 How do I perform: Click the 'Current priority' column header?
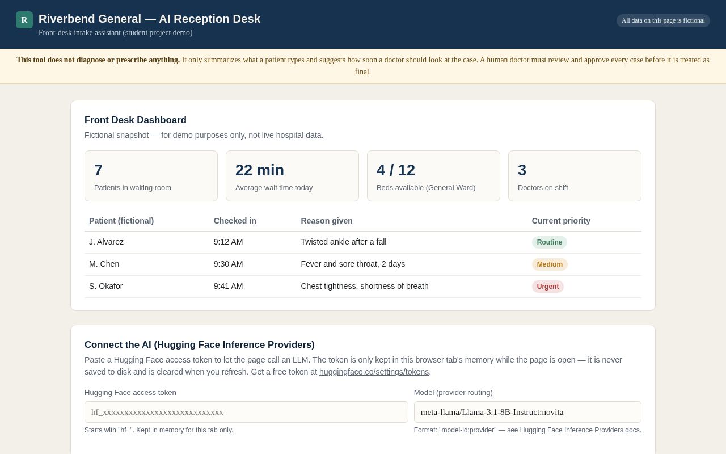tap(561, 221)
